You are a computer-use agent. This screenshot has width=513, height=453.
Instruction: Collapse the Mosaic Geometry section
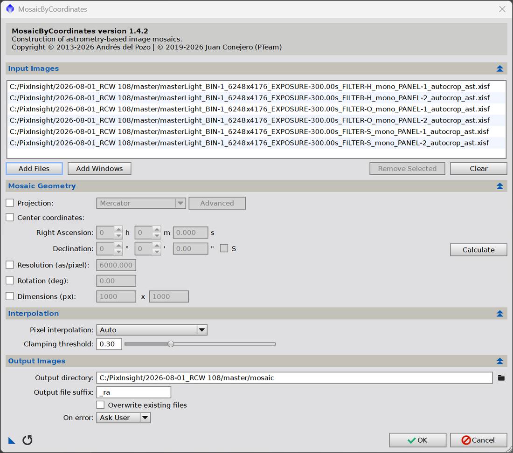[499, 186]
